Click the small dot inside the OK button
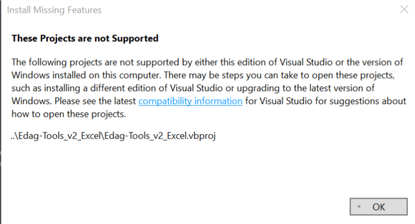 coord(358,207)
